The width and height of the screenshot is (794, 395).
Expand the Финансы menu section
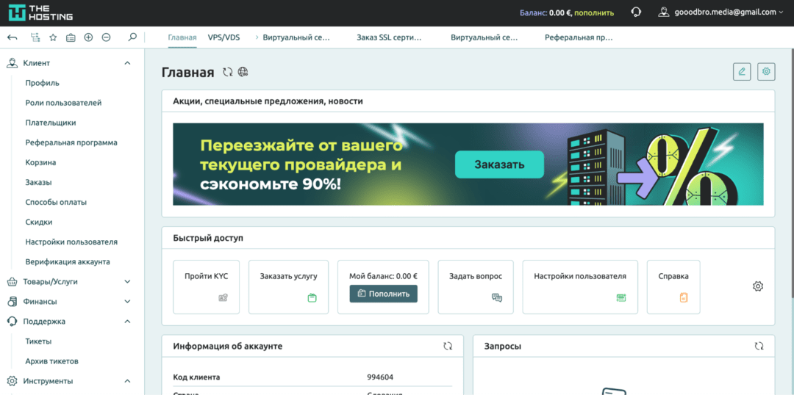point(128,302)
